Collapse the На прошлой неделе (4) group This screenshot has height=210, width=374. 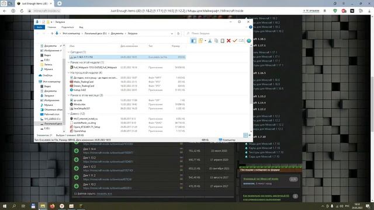pyautogui.click(x=69, y=72)
